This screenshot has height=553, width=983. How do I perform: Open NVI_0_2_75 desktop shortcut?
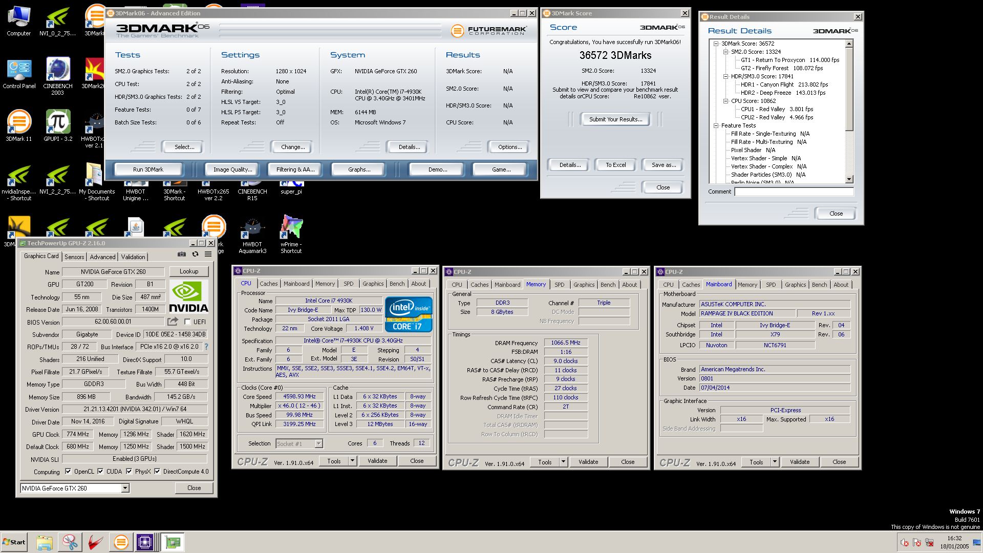pyautogui.click(x=58, y=20)
